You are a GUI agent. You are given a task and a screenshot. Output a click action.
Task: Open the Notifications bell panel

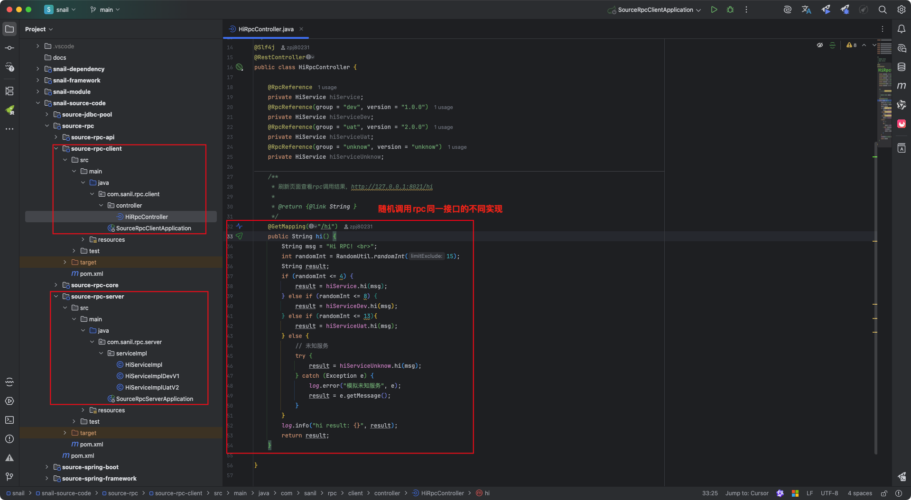tap(902, 29)
